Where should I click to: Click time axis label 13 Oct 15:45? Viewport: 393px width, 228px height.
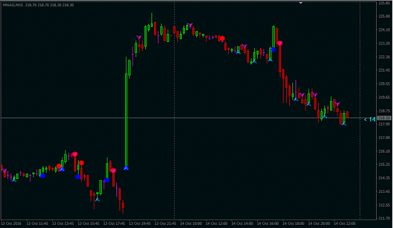(89, 223)
